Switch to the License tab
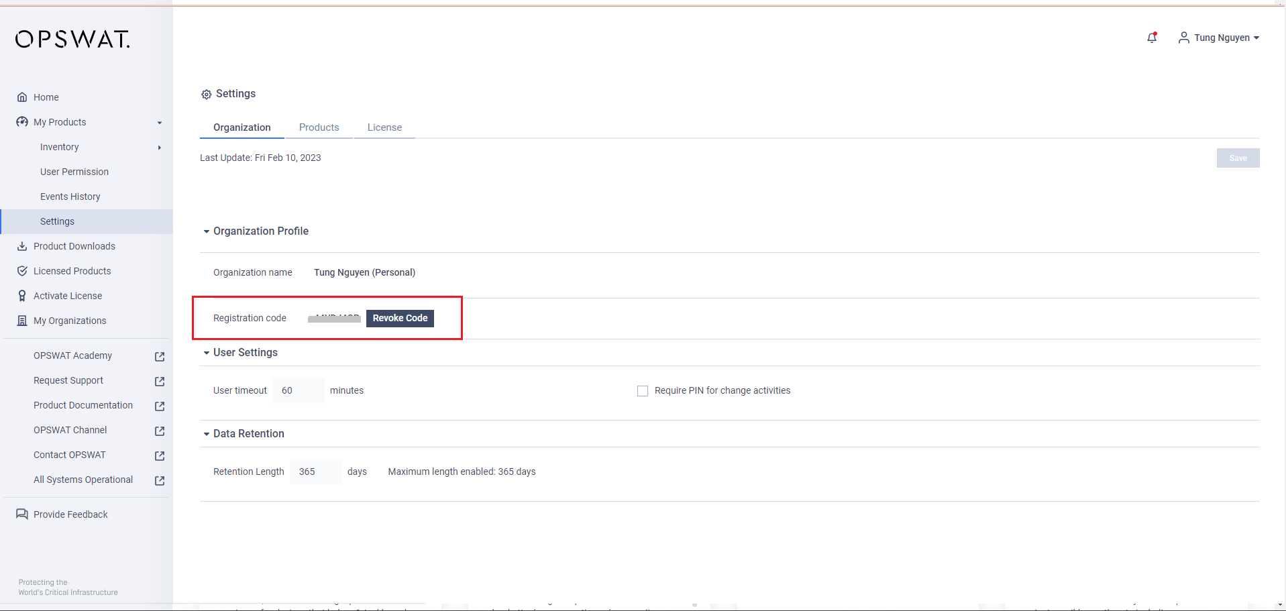Viewport: 1286px width, 611px height. coord(384,127)
